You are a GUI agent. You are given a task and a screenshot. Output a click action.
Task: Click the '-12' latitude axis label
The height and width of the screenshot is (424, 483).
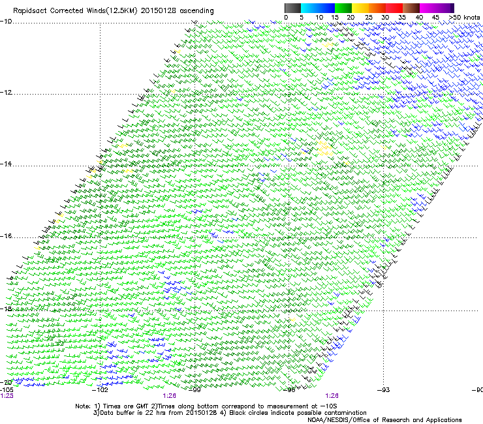pyautogui.click(x=6, y=93)
